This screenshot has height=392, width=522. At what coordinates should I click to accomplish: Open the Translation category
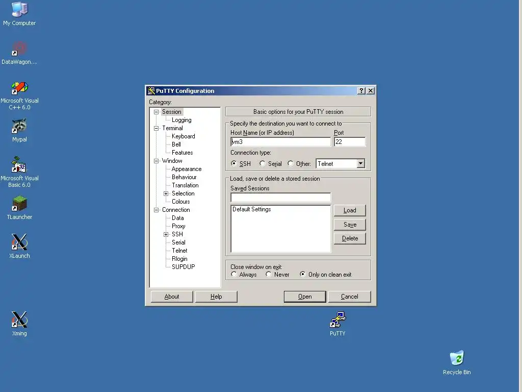[185, 185]
